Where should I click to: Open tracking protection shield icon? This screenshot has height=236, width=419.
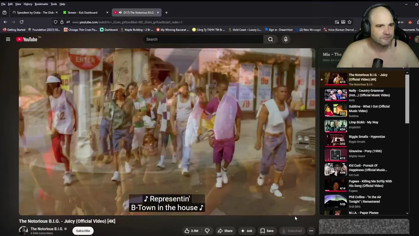[x=55, y=22]
